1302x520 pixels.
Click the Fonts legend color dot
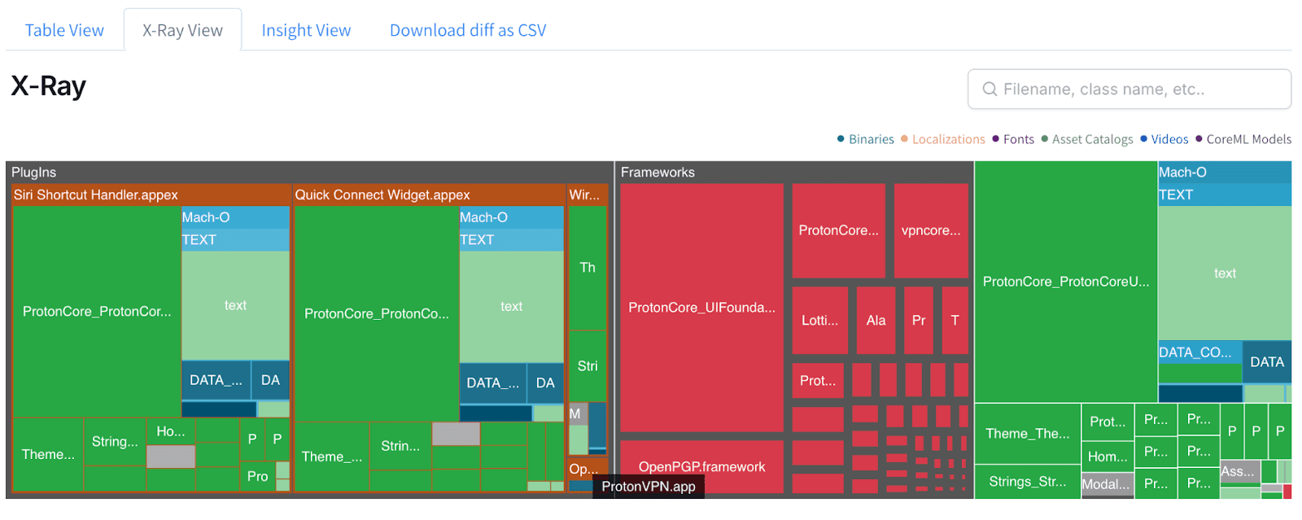995,139
